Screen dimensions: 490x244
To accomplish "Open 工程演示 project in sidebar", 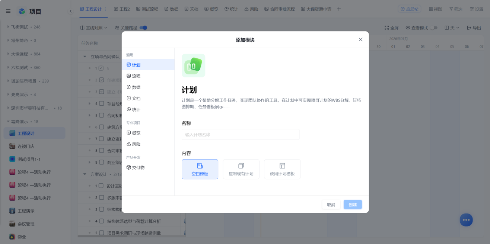I will tap(34, 211).
